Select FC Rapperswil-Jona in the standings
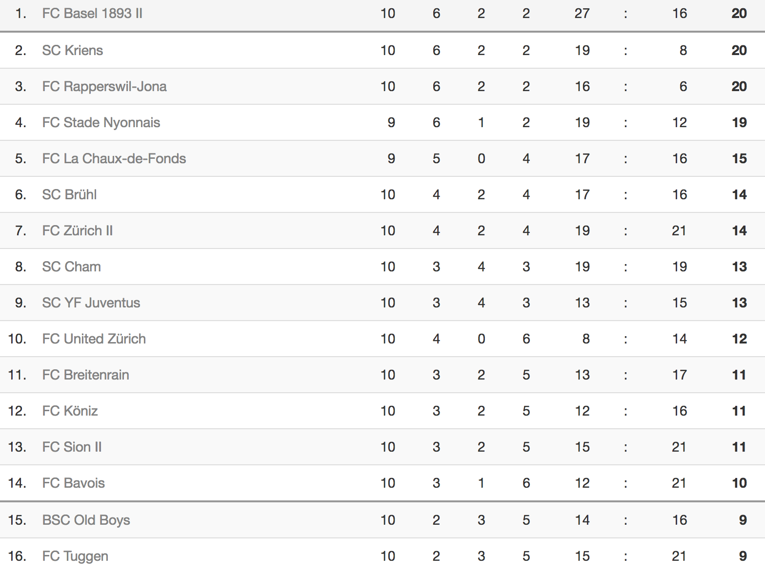 pyautogui.click(x=104, y=86)
